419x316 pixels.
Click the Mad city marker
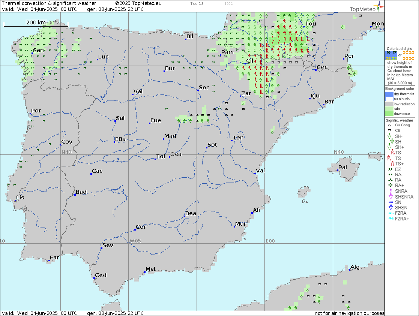[164, 139]
